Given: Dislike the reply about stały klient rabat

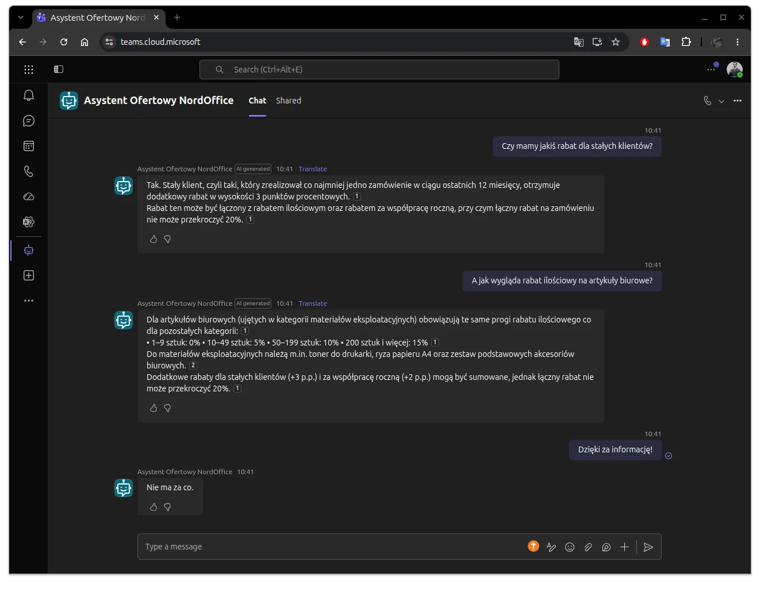Looking at the screenshot, I should coord(167,239).
